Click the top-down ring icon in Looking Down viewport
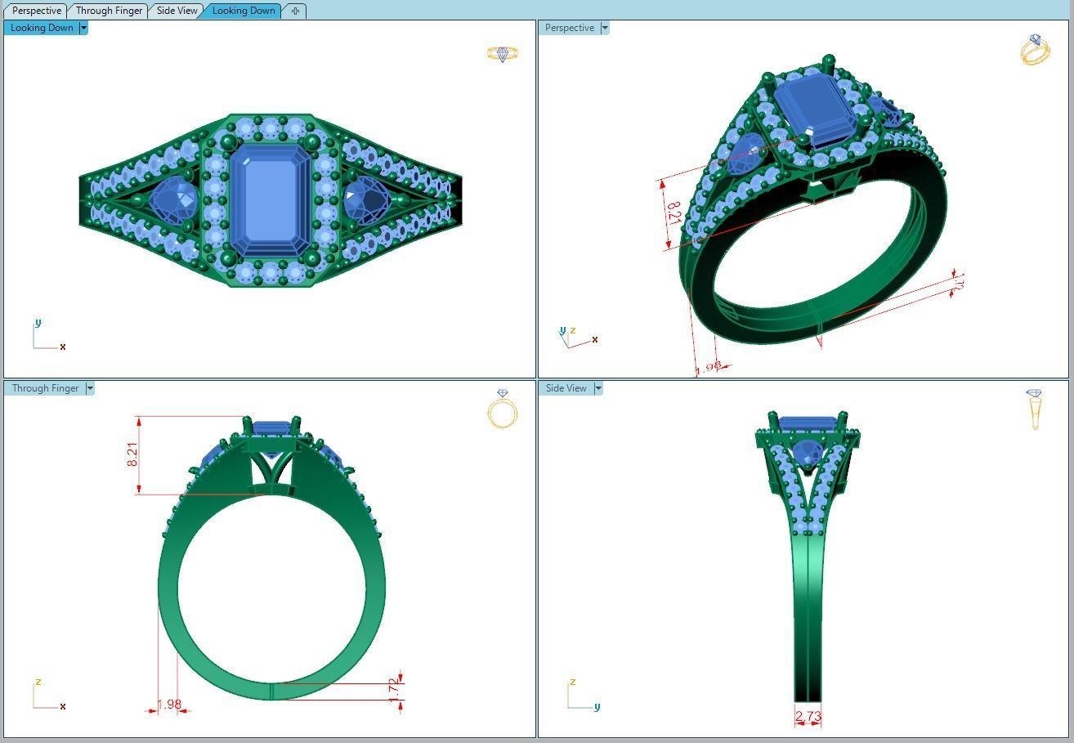 click(x=503, y=54)
